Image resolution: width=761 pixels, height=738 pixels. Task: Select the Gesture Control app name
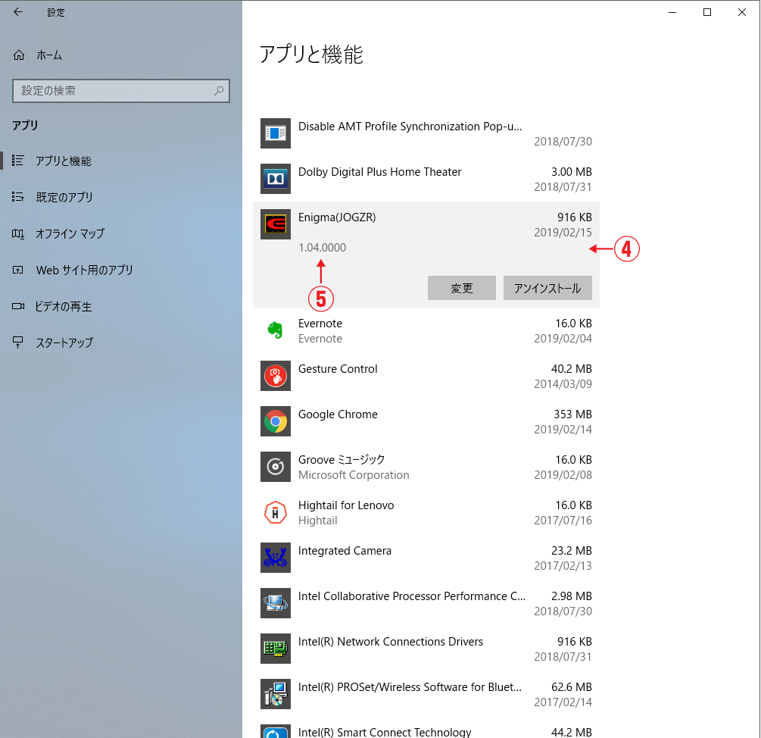[338, 369]
